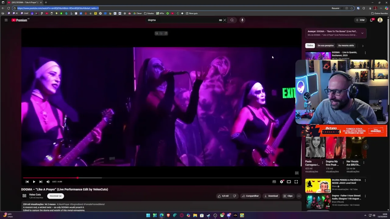Open the Veles Cuts channel name link

(35, 195)
